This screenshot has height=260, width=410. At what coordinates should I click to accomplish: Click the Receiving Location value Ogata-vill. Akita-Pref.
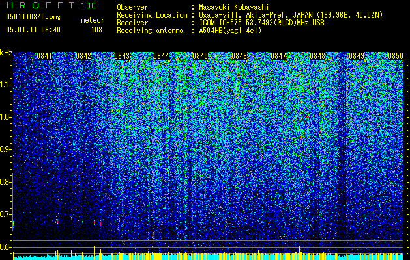click(291, 15)
